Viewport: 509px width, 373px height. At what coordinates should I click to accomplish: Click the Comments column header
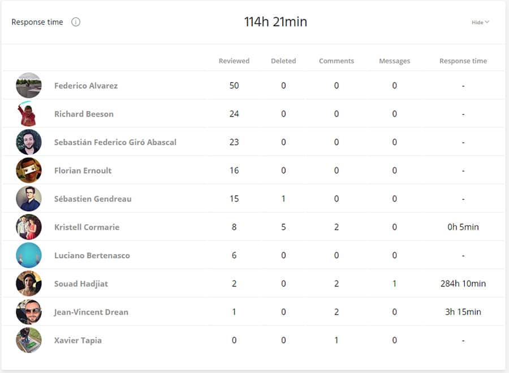(337, 61)
